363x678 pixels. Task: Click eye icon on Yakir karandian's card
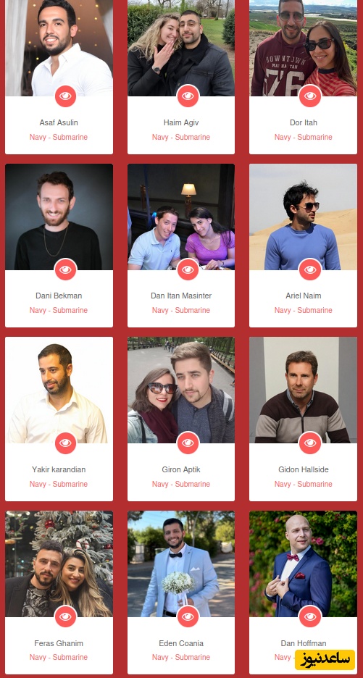pos(65,443)
